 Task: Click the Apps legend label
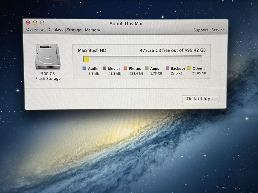[155, 69]
